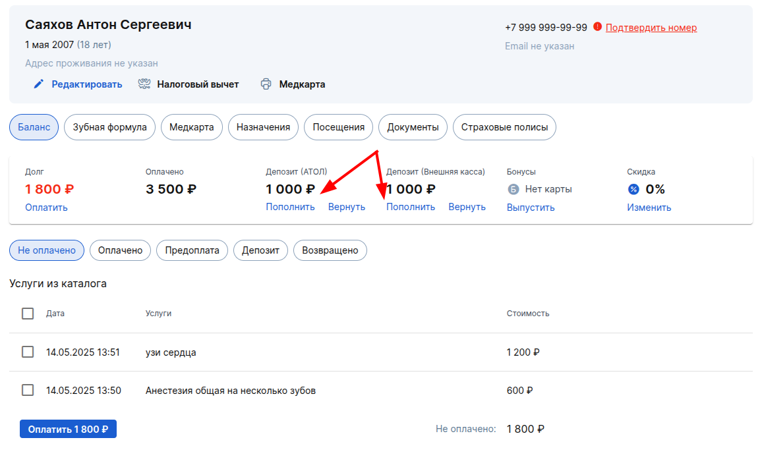Open the Медкарта tab
The width and height of the screenshot is (762, 471).
(191, 127)
